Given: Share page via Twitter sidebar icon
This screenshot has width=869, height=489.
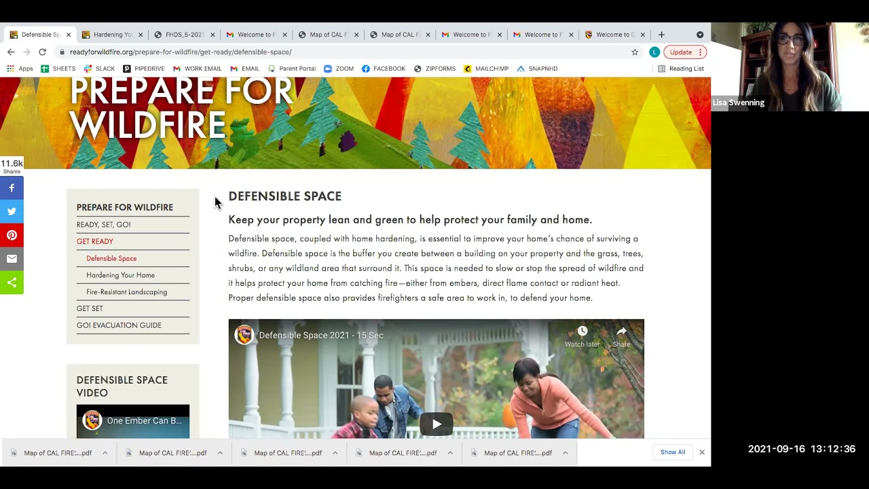Looking at the screenshot, I should pyautogui.click(x=12, y=211).
